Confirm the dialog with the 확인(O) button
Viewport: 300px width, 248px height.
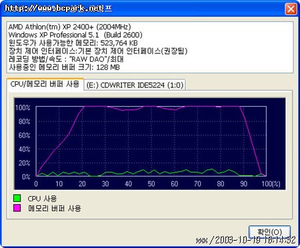click(x=269, y=232)
